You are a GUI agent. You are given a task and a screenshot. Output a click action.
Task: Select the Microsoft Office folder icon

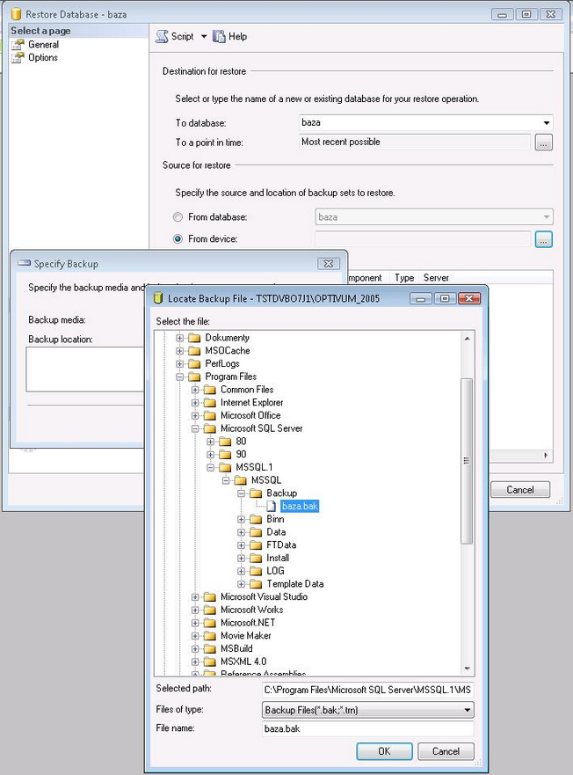[210, 415]
